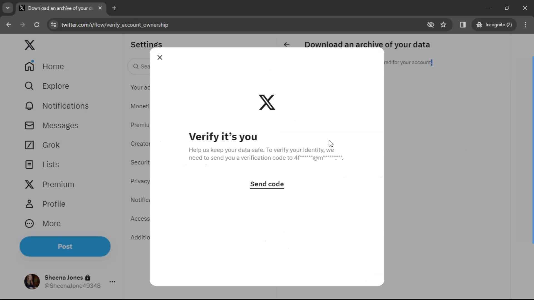Click the X (Twitter) logo icon in modal
534x300 pixels.
pos(267,102)
